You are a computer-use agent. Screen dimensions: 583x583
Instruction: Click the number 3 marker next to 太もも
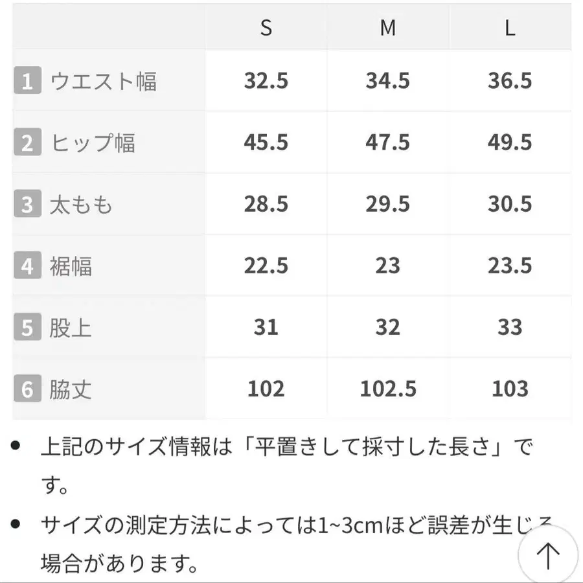tap(27, 204)
